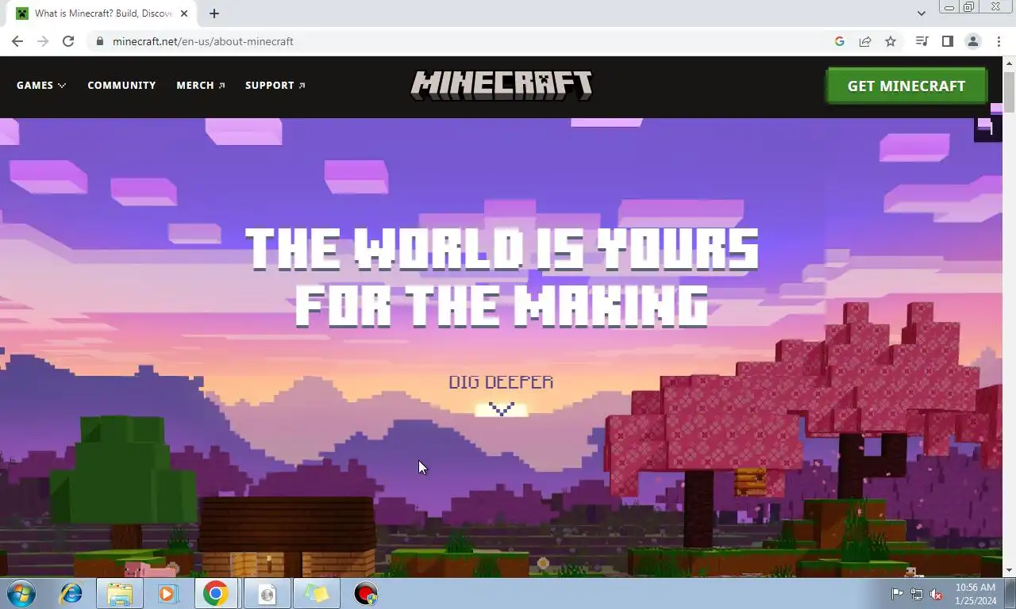
Task: Launch Internet Explorer from taskbar
Action: [71, 593]
